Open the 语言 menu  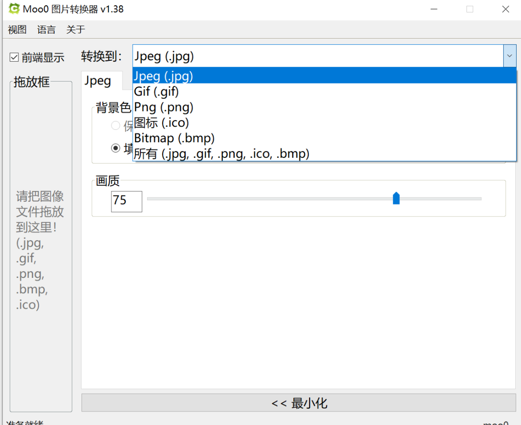[x=46, y=29]
